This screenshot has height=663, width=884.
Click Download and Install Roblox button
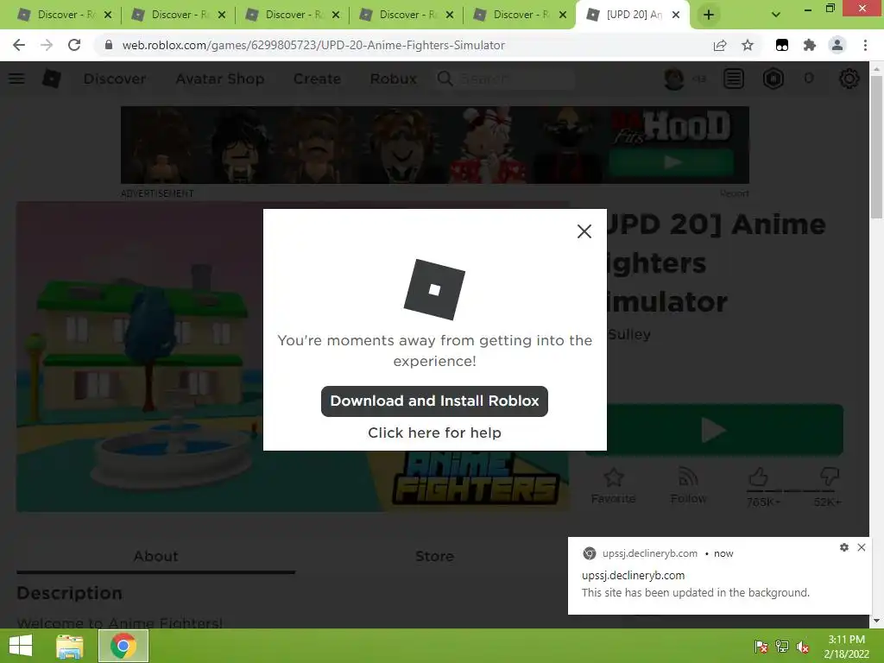coord(434,401)
